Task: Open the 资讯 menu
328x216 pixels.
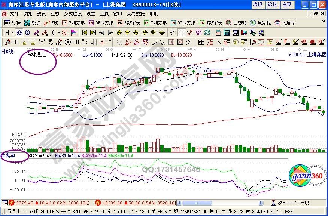Action: 41,14
